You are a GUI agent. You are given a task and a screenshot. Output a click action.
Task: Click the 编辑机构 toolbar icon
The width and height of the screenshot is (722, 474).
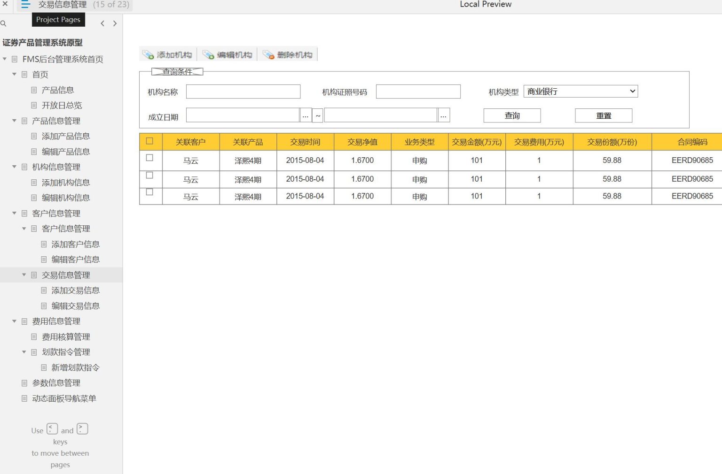click(208, 55)
